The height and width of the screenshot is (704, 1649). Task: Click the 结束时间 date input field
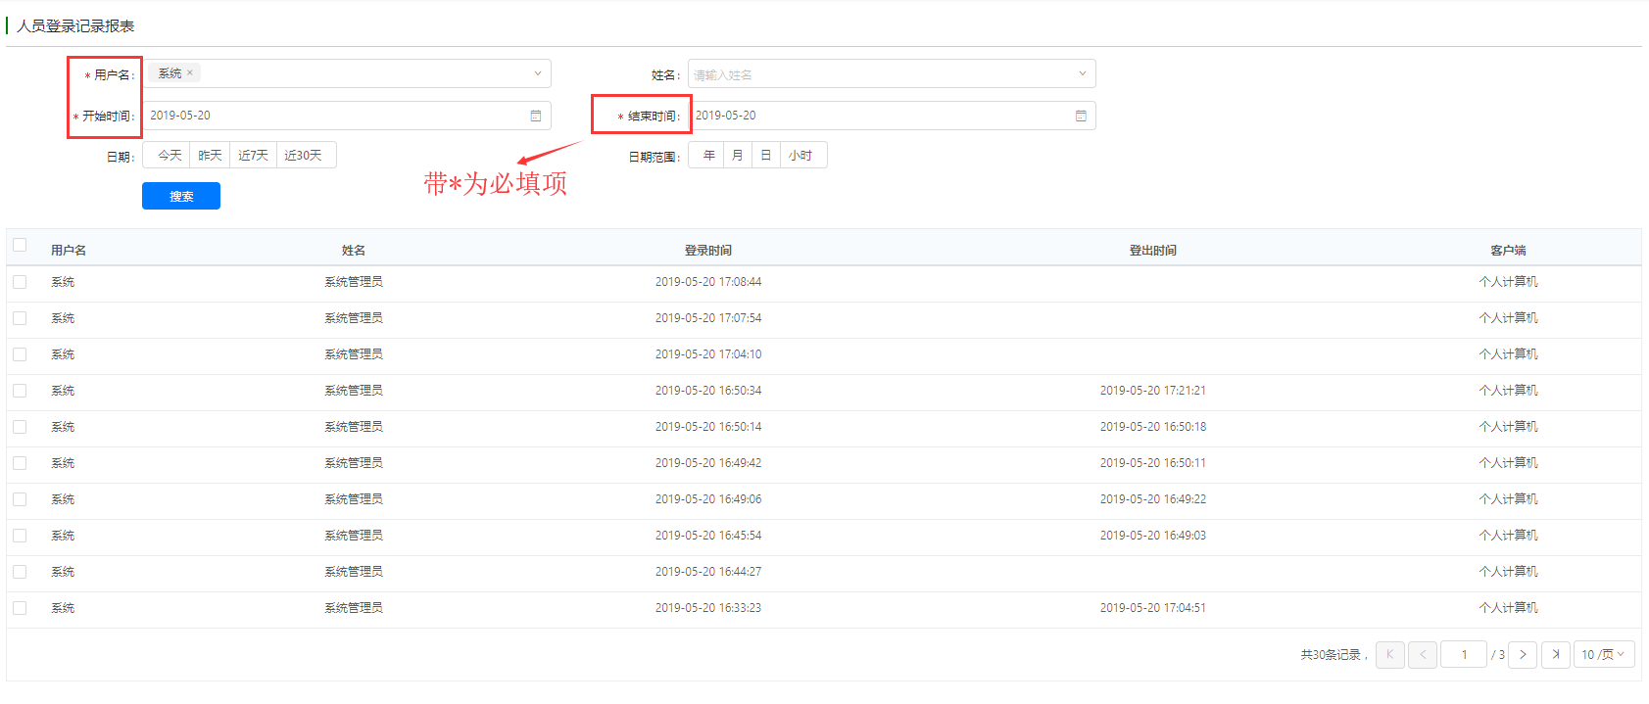click(x=882, y=116)
